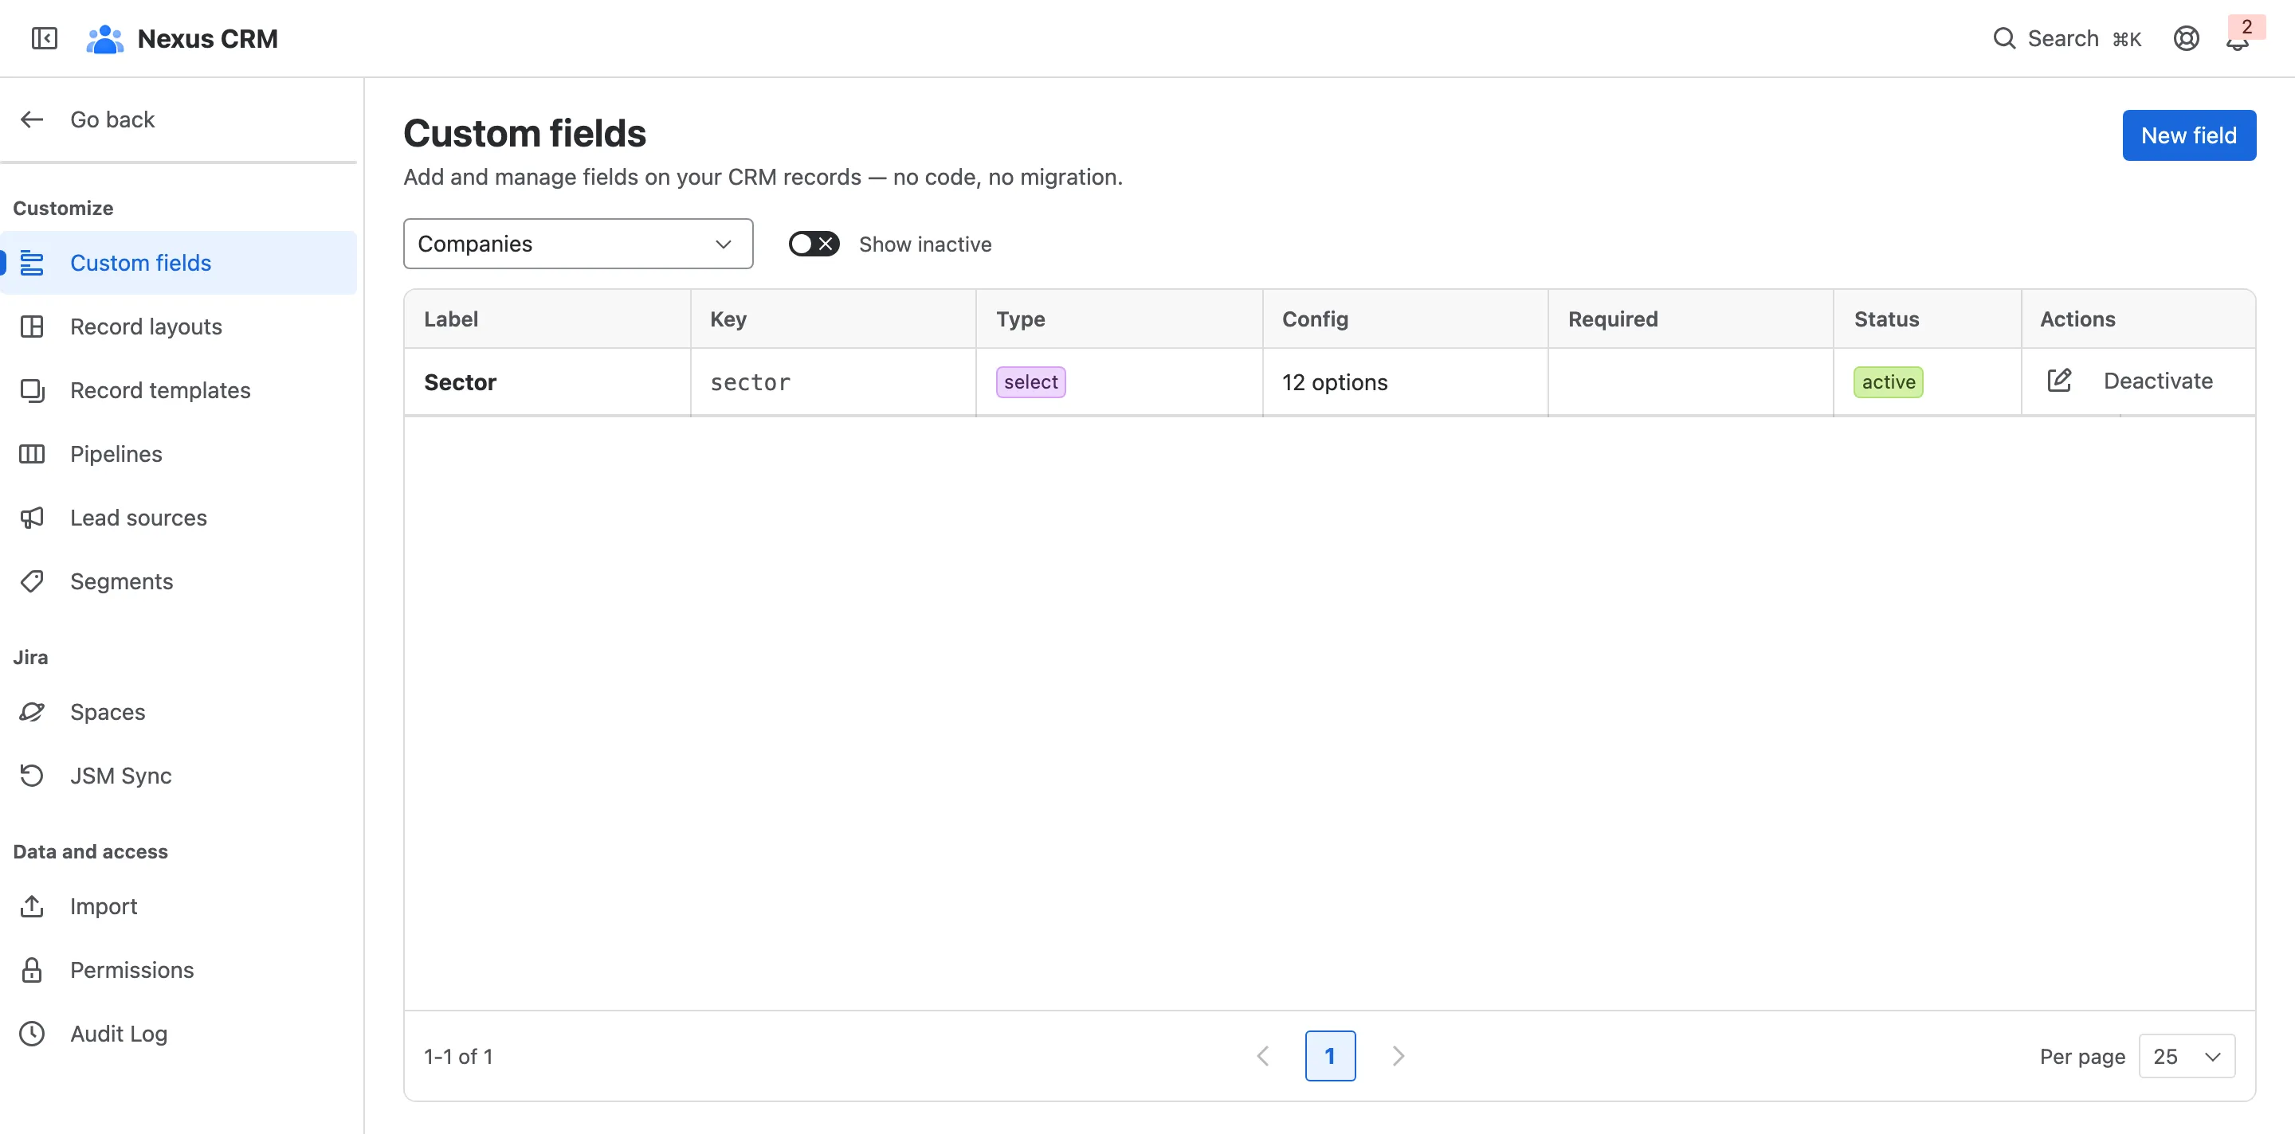Click the next page chevron
The height and width of the screenshot is (1134, 2295).
coord(1398,1057)
